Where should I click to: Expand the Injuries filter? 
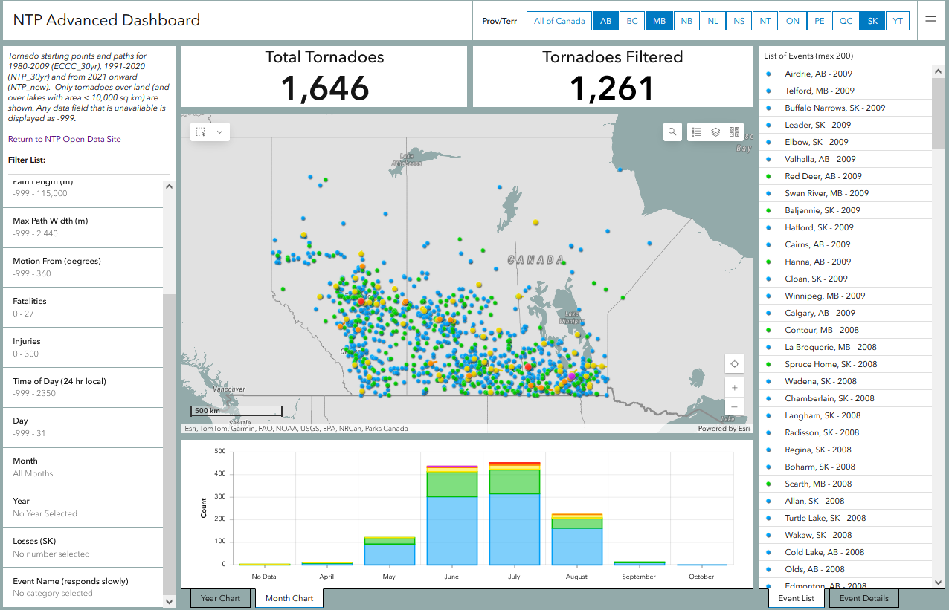point(83,348)
